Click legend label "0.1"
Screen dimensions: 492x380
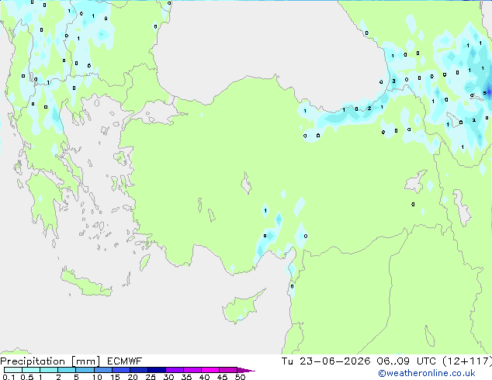click(x=9, y=377)
